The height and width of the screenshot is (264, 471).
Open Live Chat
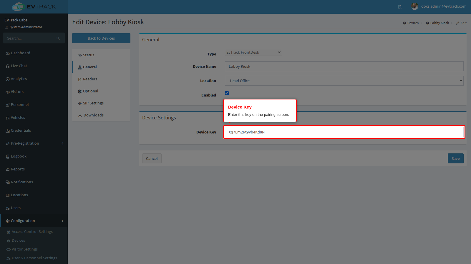pyautogui.click(x=34, y=66)
